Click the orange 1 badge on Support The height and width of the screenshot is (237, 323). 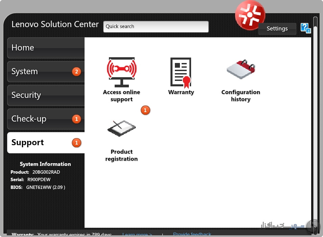coord(76,143)
